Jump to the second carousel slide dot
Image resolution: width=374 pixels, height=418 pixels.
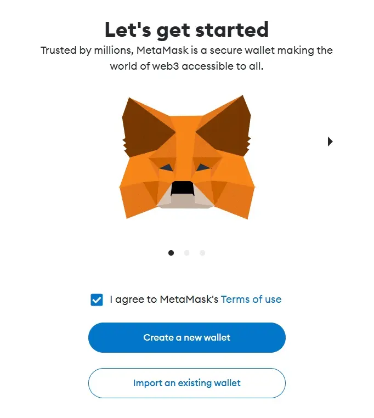tap(187, 253)
